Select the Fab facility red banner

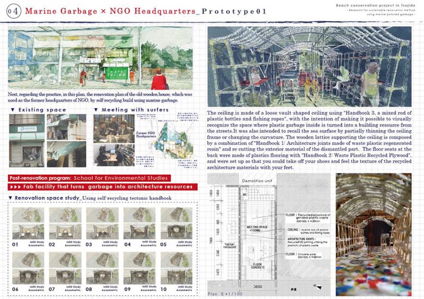(x=102, y=187)
